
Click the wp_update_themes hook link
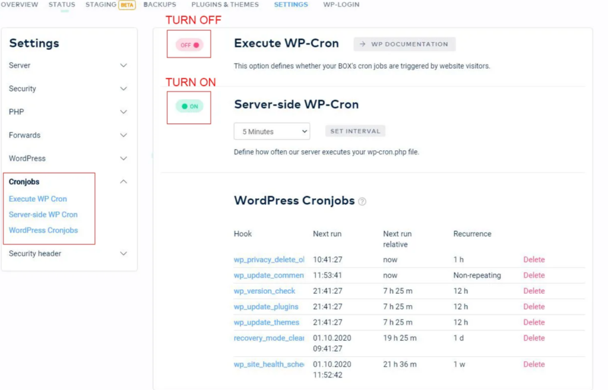coord(267,322)
